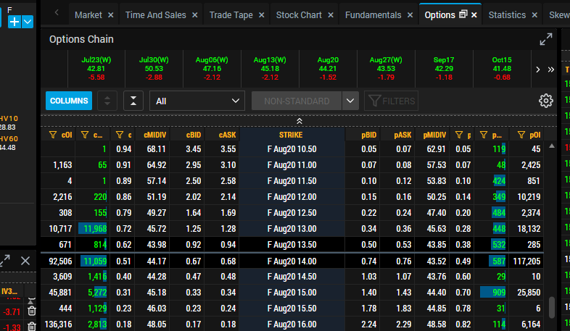Screen dimensions: 570x331
Task: Close the lower left panel
Action: pos(25,260)
